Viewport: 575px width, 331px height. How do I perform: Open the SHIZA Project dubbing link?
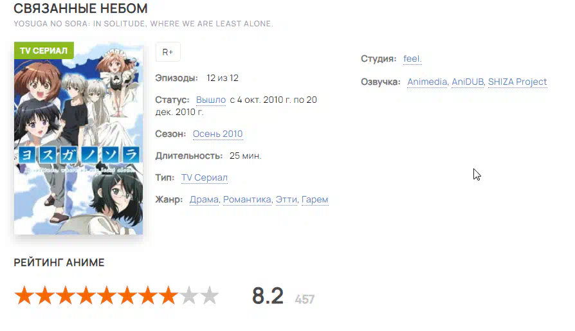517,82
